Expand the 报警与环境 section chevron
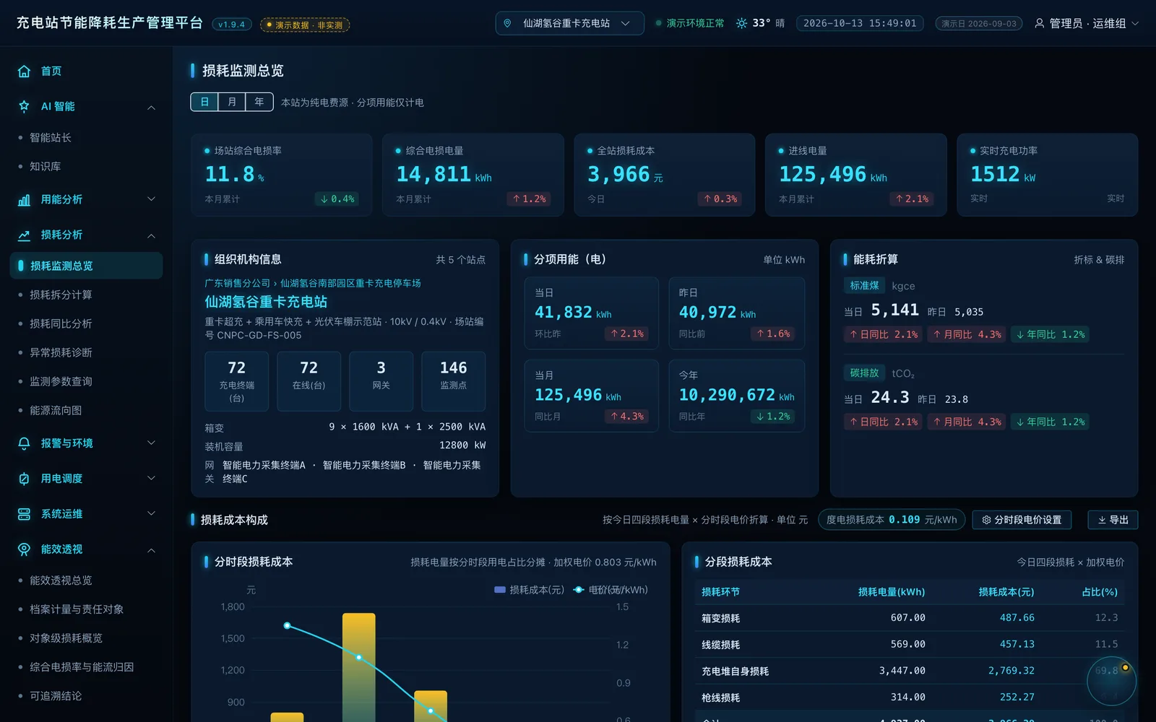Screen dimensions: 1156x722 [x=152, y=443]
